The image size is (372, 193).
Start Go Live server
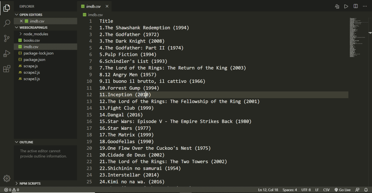(x=342, y=190)
